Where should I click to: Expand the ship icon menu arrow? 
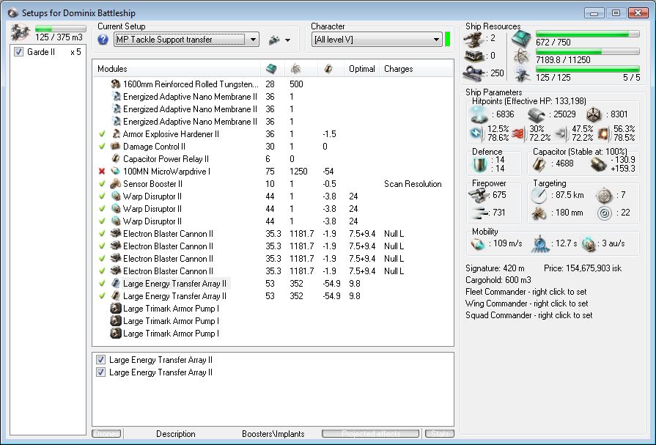[x=287, y=40]
